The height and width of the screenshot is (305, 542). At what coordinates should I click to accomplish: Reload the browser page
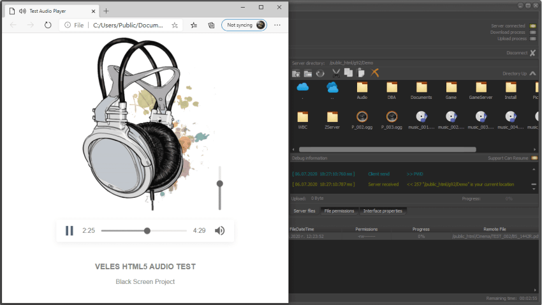(48, 25)
